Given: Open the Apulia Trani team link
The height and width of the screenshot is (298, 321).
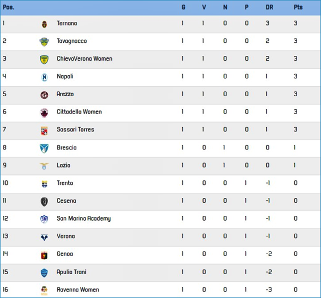Looking at the screenshot, I should click(x=72, y=272).
